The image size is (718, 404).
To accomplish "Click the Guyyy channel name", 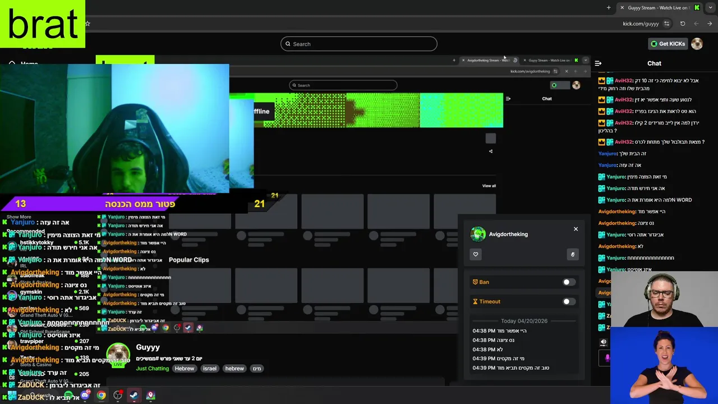I will point(148,347).
